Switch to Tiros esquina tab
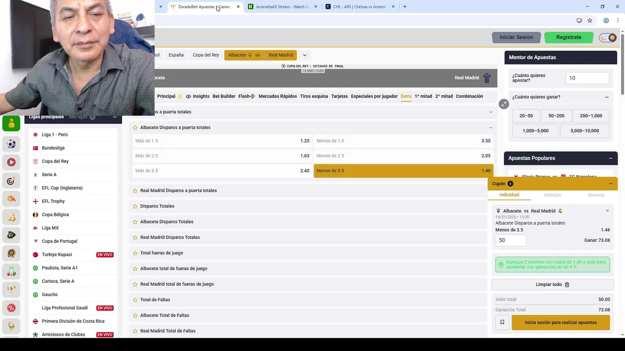Image resolution: width=625 pixels, height=351 pixels. point(314,97)
